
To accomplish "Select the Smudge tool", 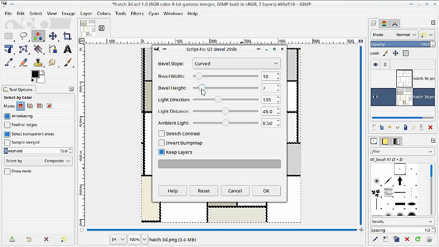I will (x=52, y=62).
